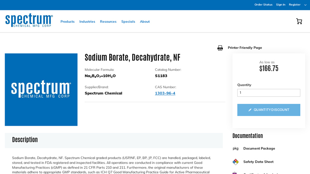Click into the Quantity input field

pos(269,93)
